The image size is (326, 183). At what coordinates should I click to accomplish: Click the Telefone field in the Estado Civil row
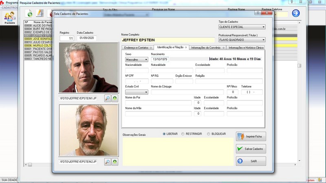coord(252,92)
